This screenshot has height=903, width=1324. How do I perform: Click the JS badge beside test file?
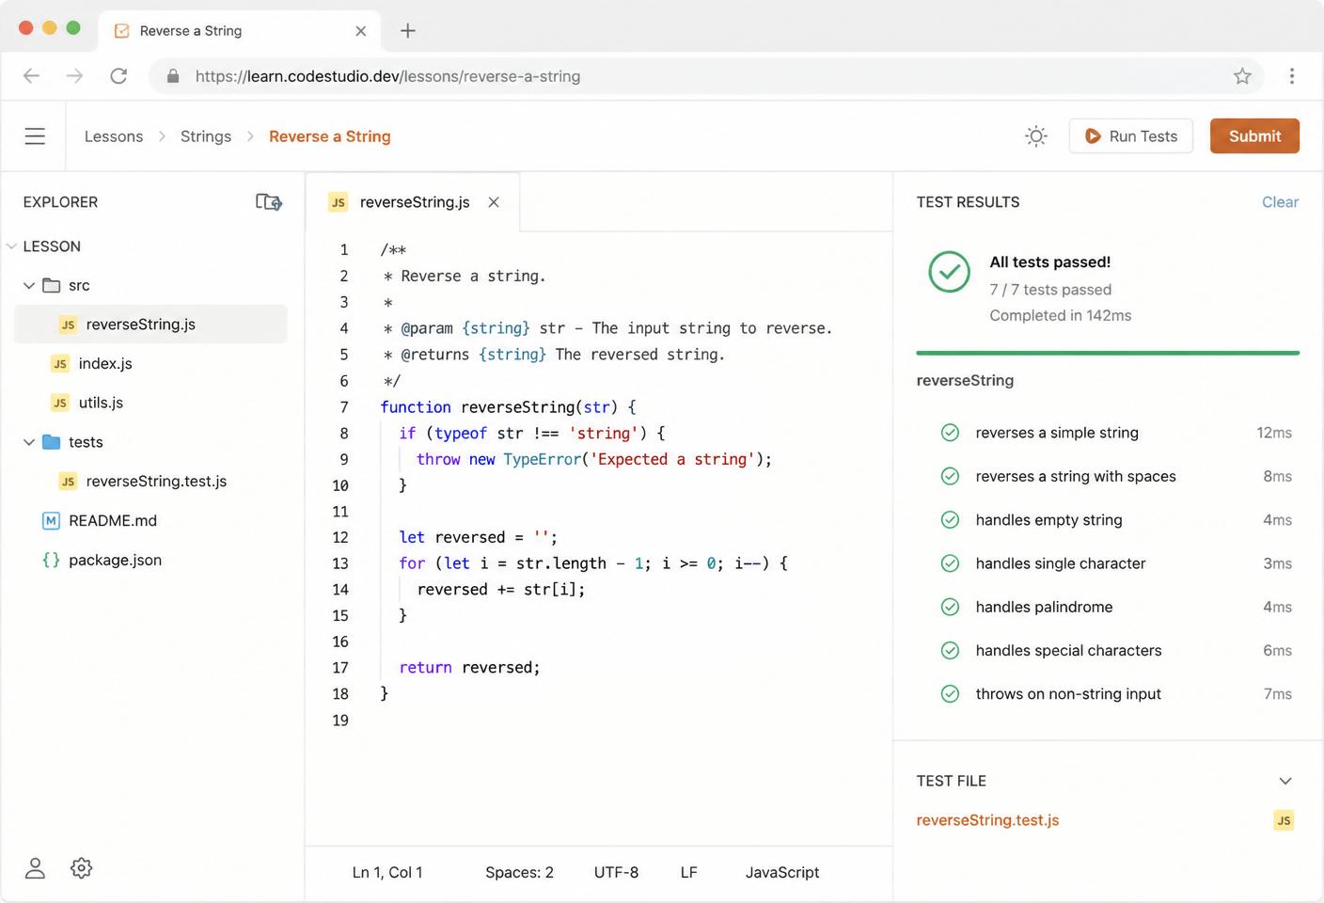[x=1284, y=820]
